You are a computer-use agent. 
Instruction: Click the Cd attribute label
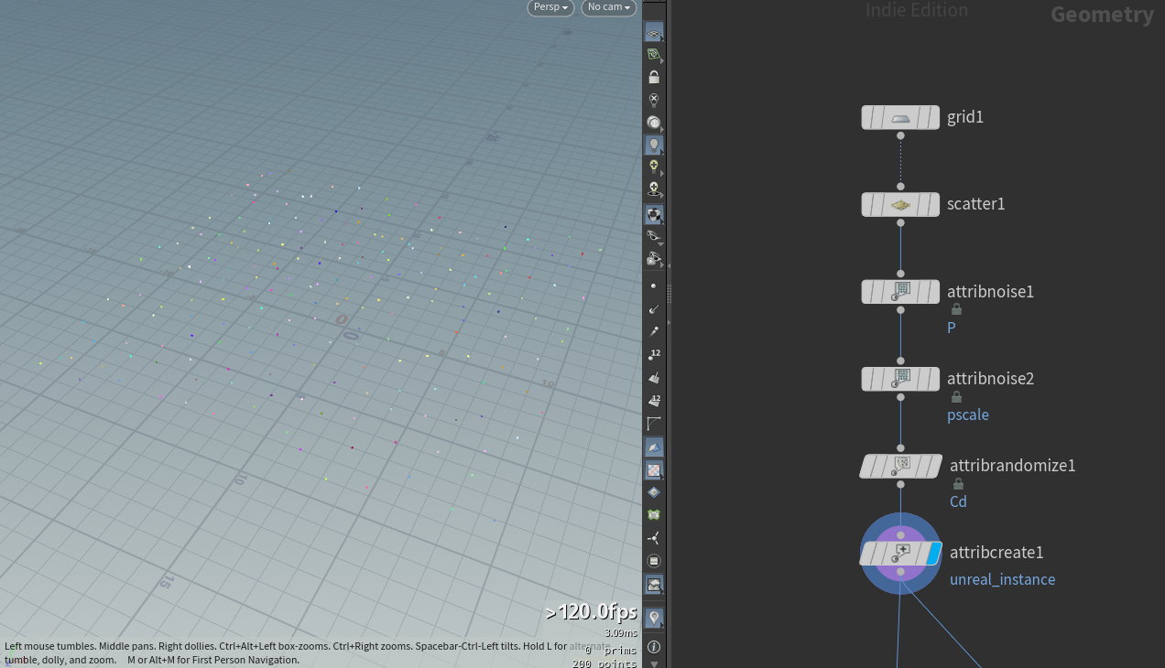(958, 501)
